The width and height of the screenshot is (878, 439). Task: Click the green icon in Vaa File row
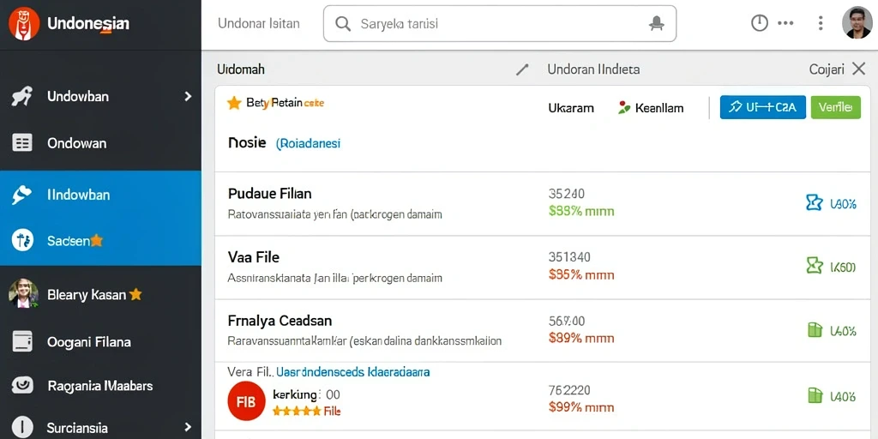[x=815, y=266]
